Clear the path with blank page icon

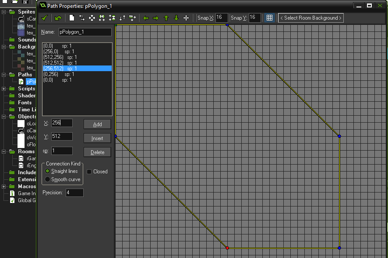pyautogui.click(x=72, y=18)
